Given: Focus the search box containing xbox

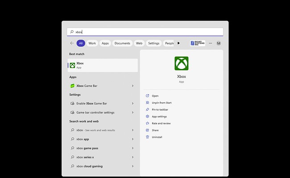Looking at the screenshot, I should [145, 32].
